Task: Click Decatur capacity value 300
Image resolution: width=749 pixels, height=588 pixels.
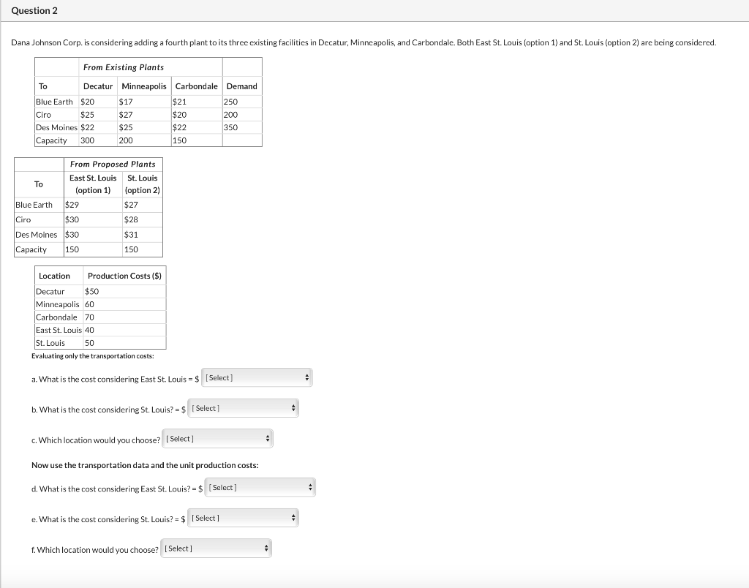Action: click(88, 140)
